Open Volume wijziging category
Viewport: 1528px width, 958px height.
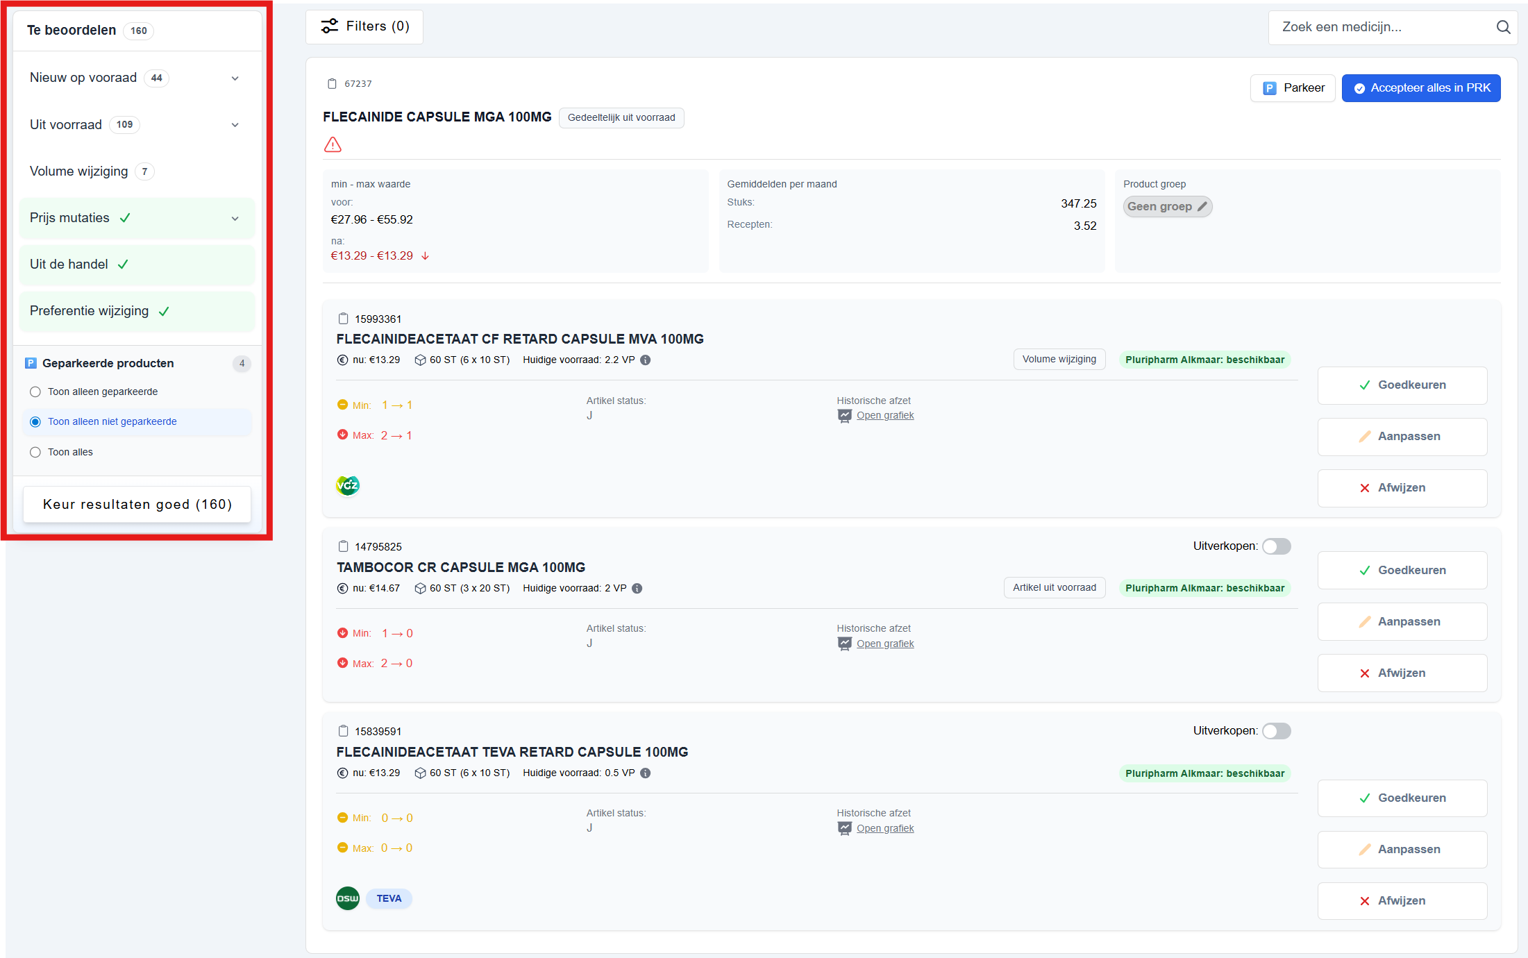[x=137, y=171]
